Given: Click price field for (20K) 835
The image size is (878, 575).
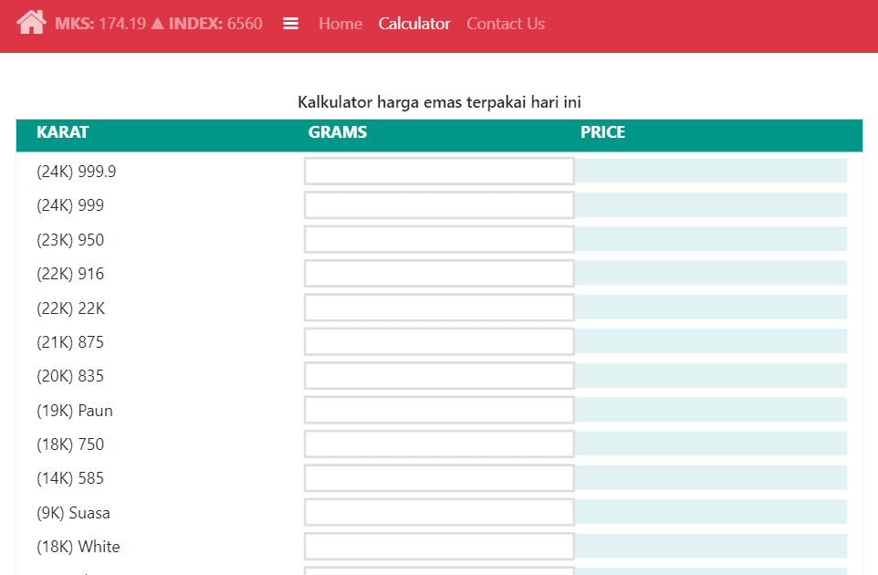Looking at the screenshot, I should [x=711, y=376].
